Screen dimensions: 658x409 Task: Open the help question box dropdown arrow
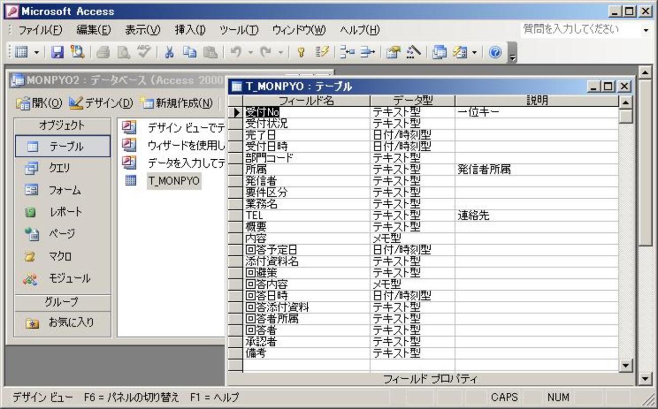point(646,30)
